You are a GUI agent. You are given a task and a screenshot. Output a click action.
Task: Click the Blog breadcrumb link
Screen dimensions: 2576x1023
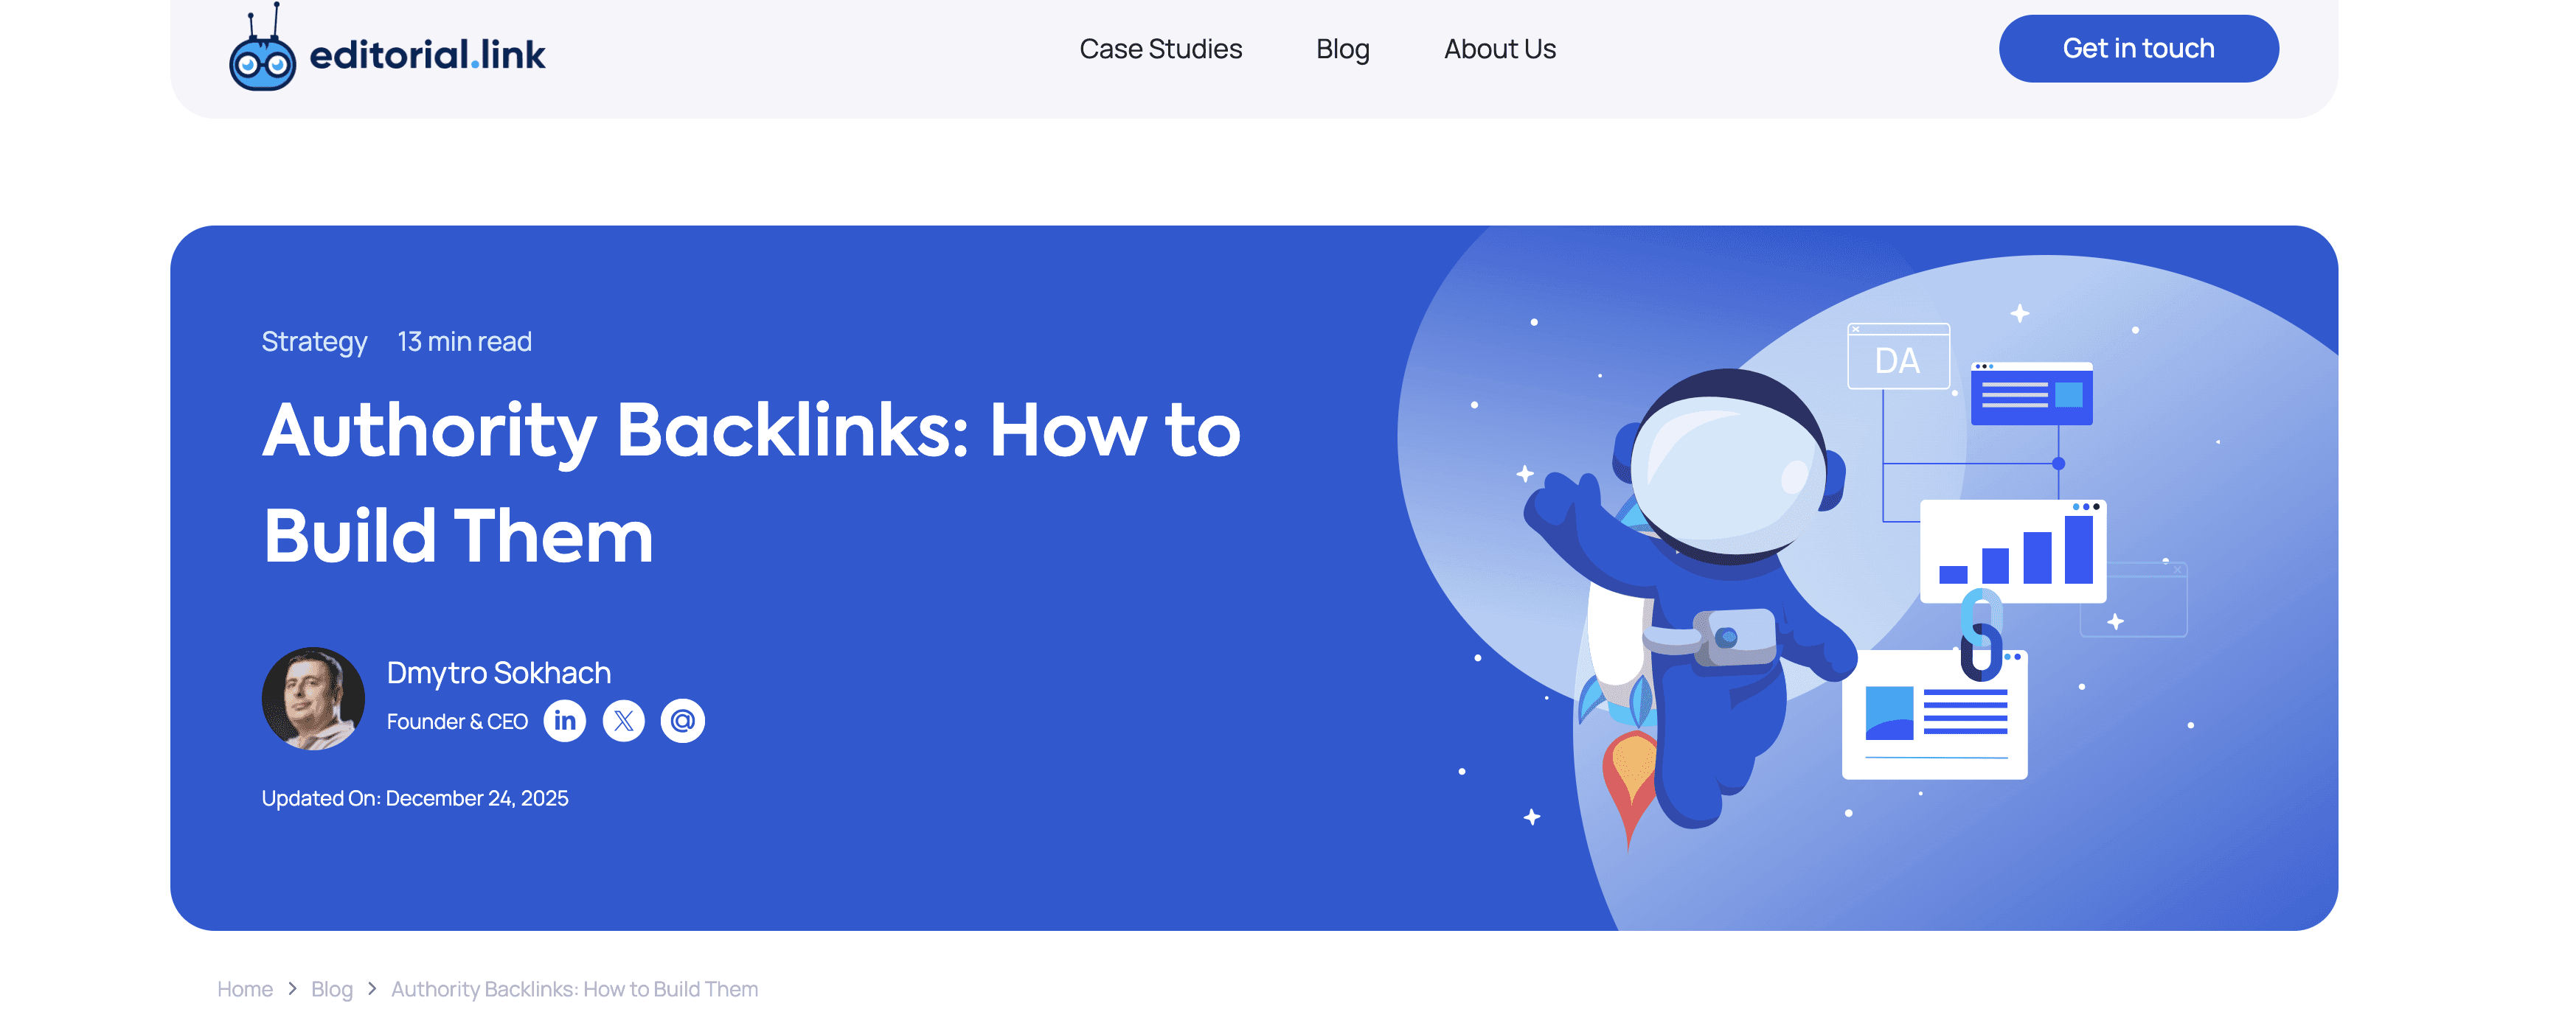(x=331, y=988)
